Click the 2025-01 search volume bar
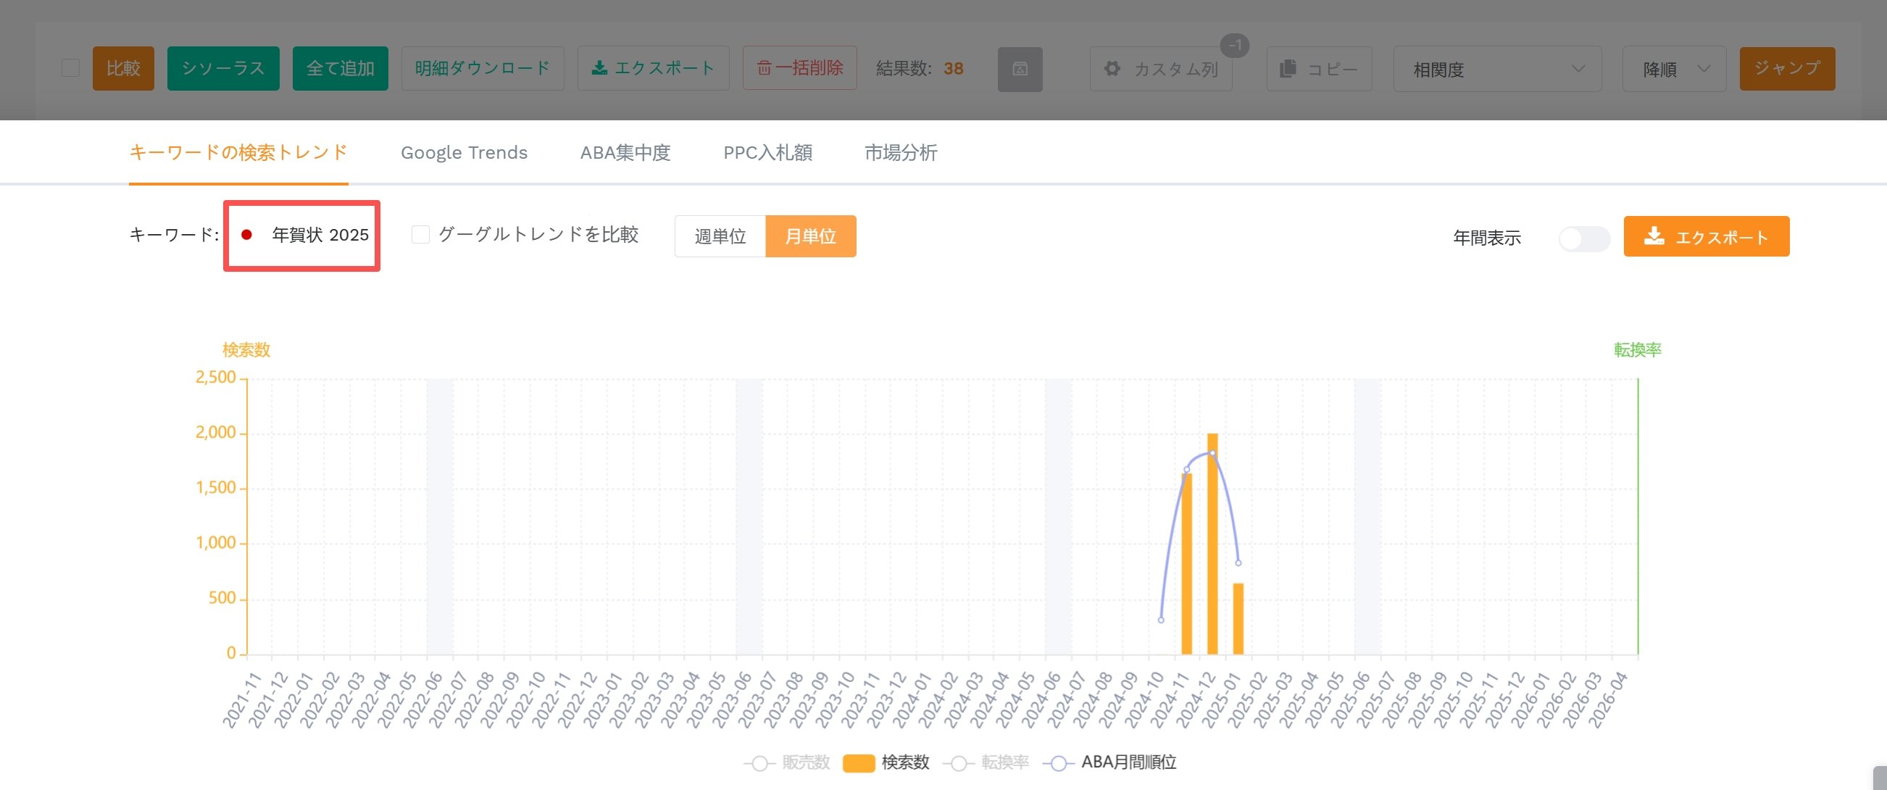 1238,618
